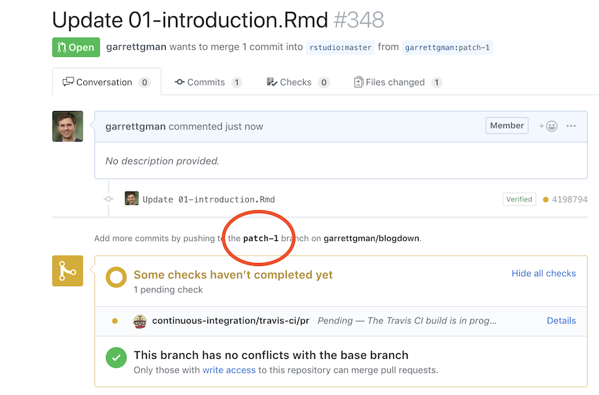
Task: Open the Files changed tab
Action: 394,82
